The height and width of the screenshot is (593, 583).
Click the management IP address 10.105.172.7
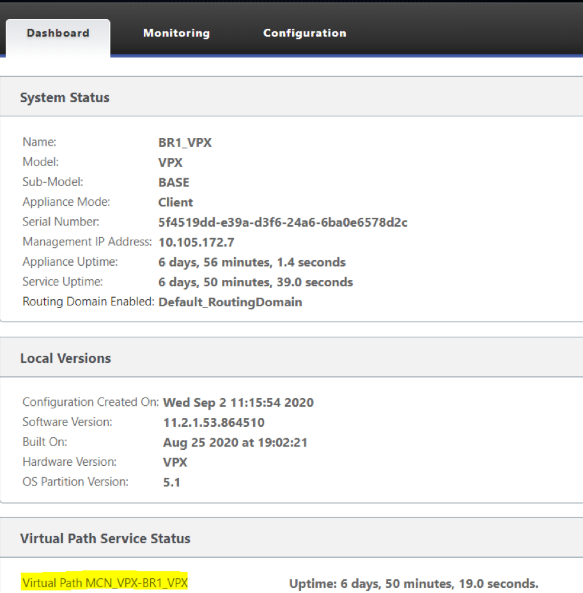[x=196, y=242]
